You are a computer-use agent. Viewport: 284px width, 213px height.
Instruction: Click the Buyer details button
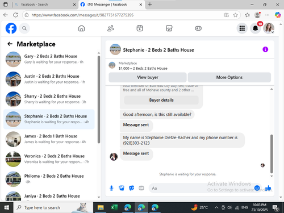point(161,100)
